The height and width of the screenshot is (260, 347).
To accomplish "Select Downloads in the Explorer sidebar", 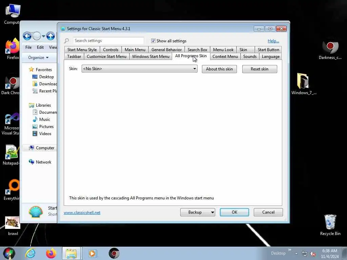I will [x=44, y=84].
